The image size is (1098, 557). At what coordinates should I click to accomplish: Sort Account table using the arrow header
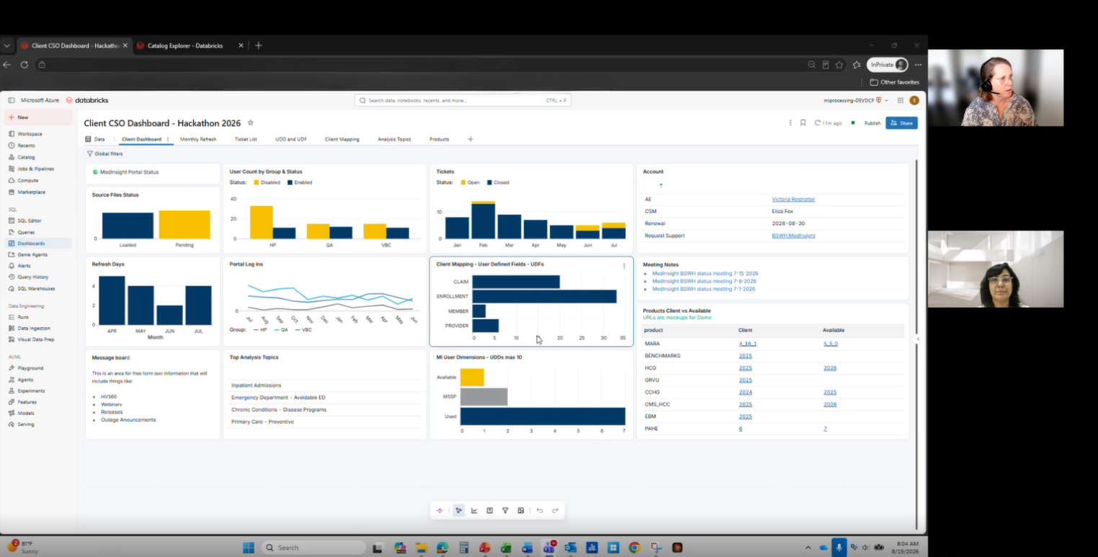661,185
